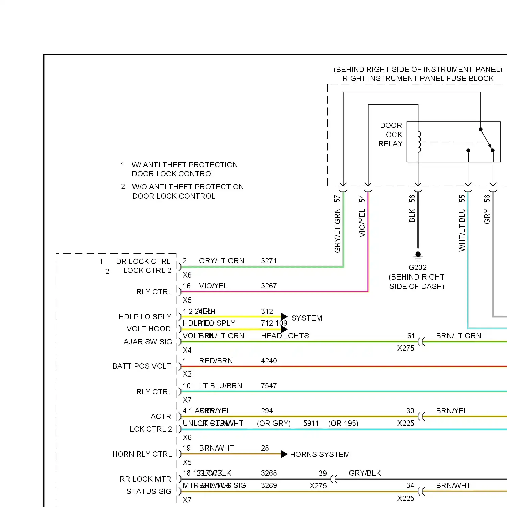This screenshot has height=507, width=507.
Task: Select the HORNS SYSTEM reference text
Action: (x=320, y=454)
